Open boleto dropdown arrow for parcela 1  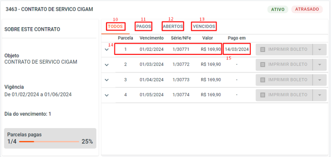(x=319, y=50)
